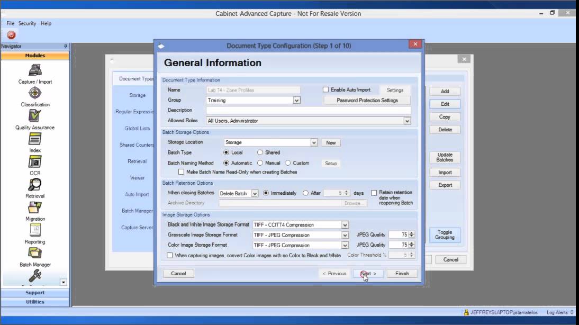The image size is (579, 325).
Task: Open the Allowed Roles dropdown
Action: pos(407,121)
